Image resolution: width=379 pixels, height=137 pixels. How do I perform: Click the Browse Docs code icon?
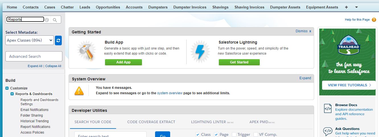point(328,108)
